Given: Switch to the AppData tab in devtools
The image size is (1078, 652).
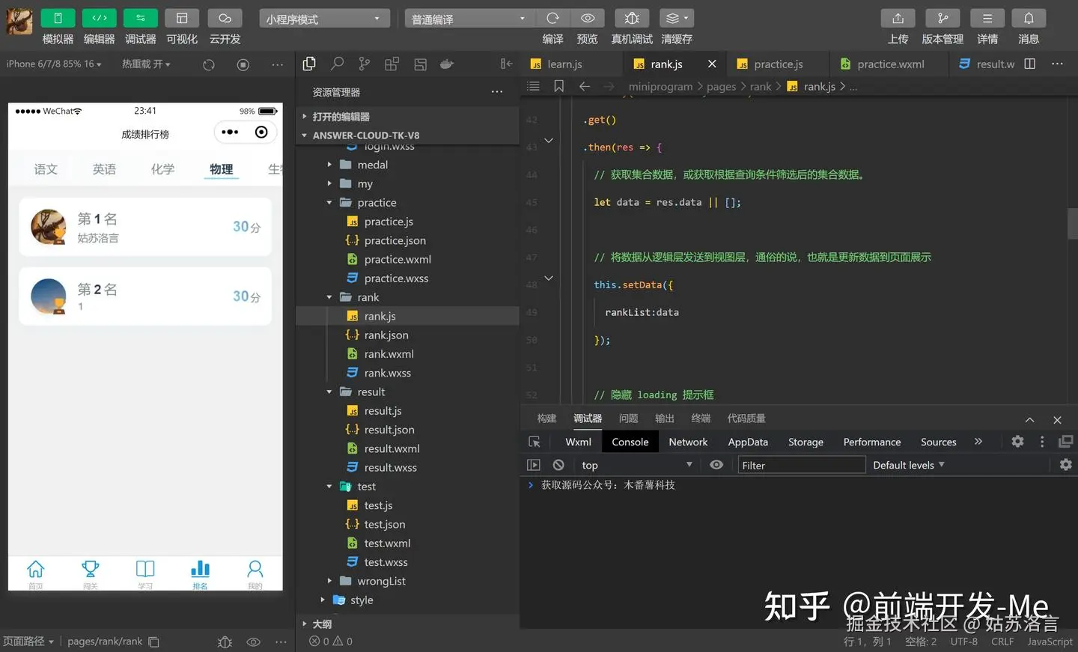Looking at the screenshot, I should pos(748,442).
